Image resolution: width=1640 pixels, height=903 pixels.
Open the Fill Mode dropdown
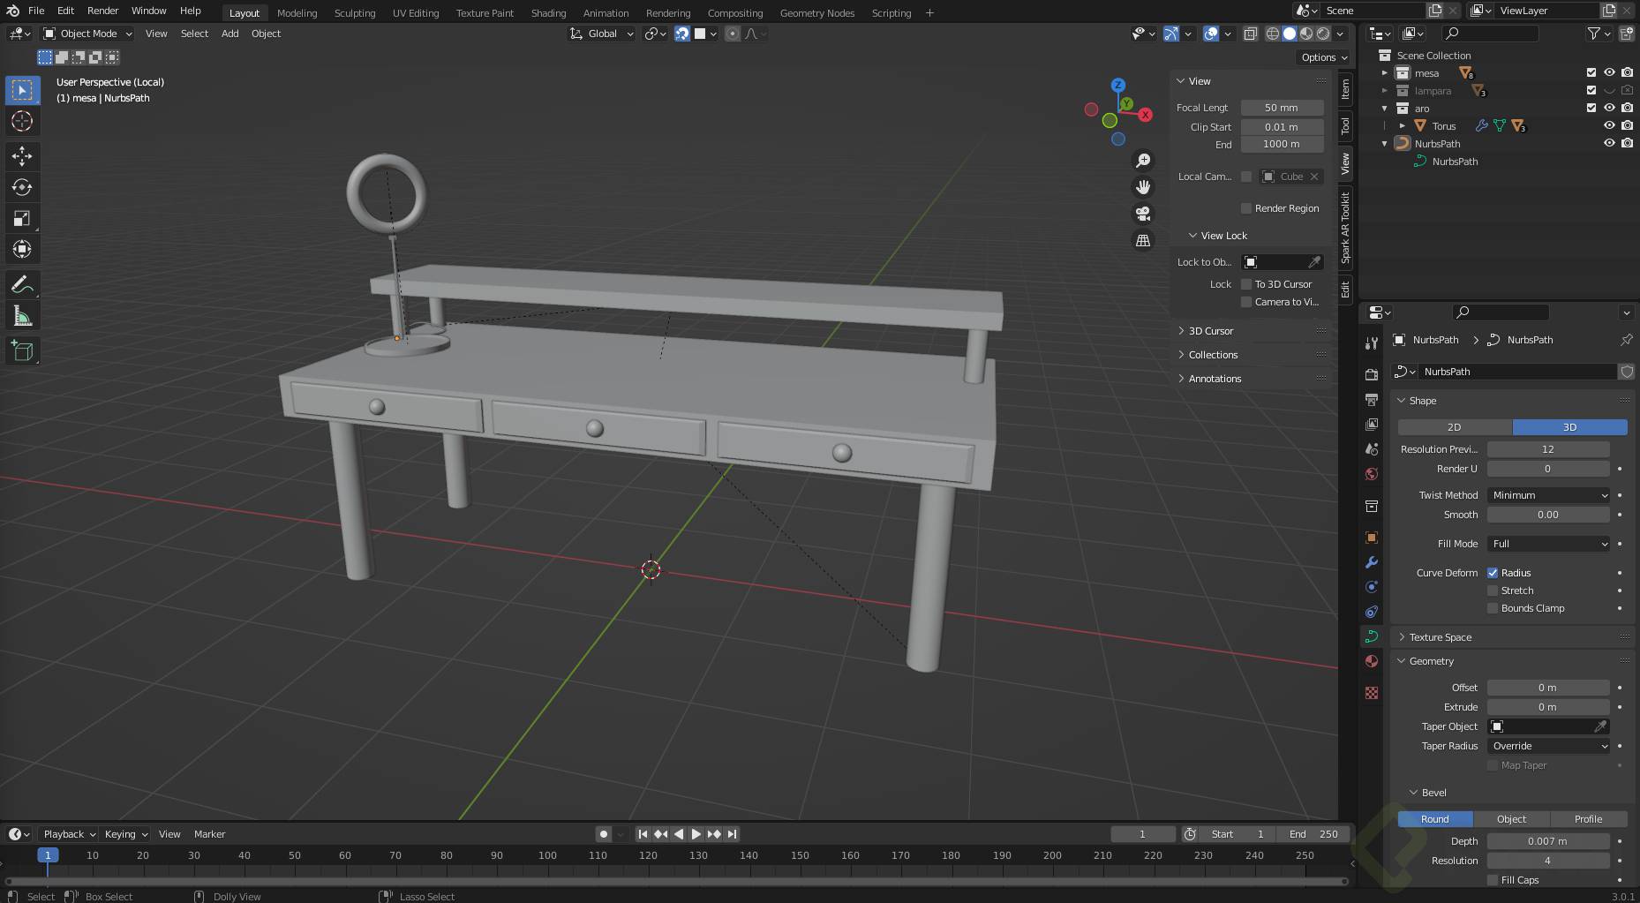click(1548, 544)
